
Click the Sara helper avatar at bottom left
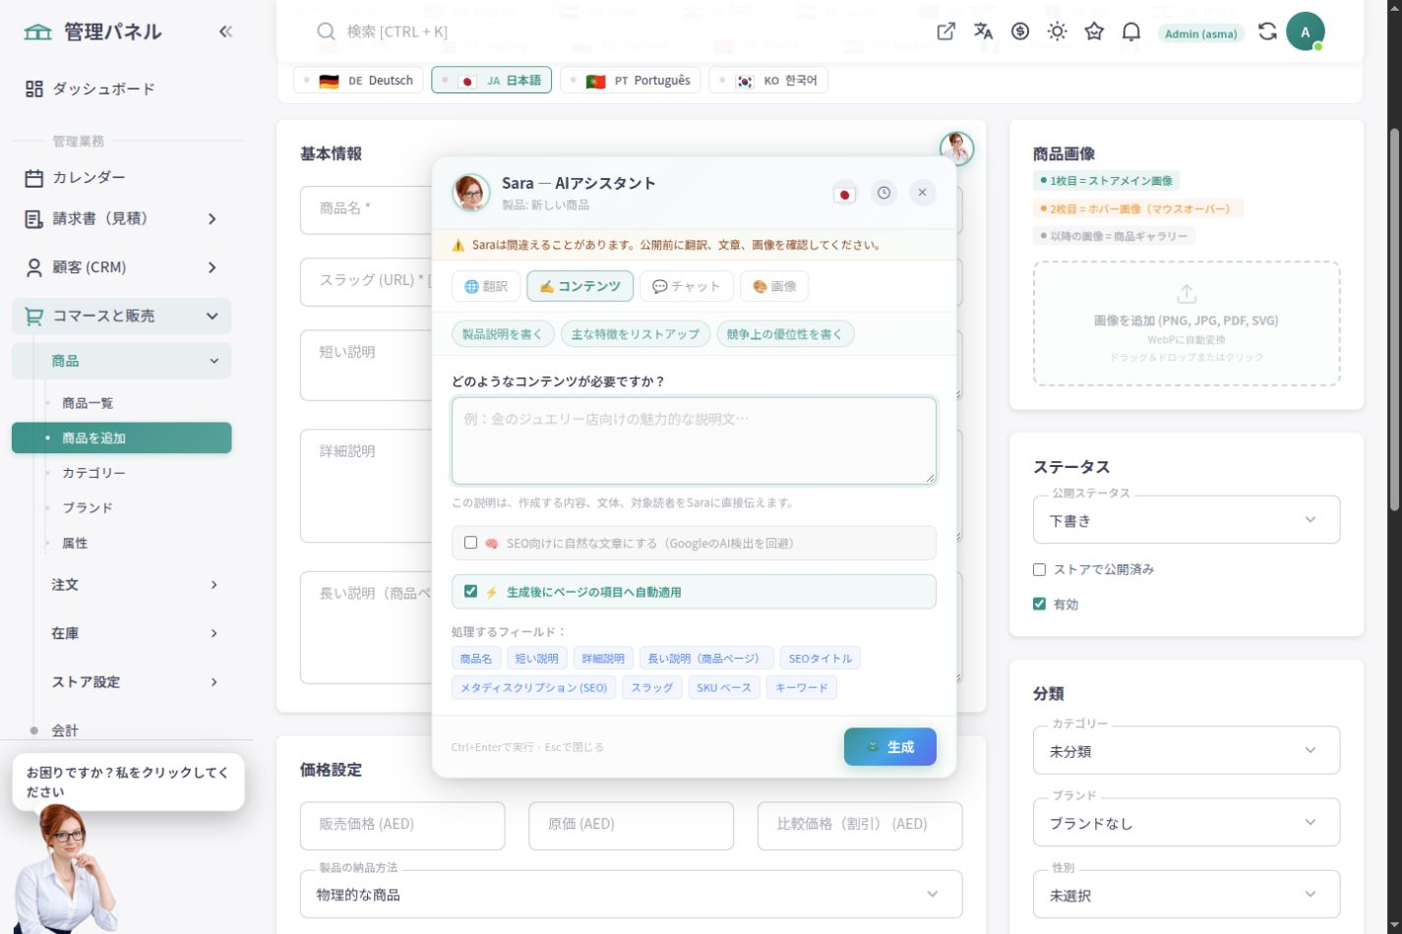(x=66, y=868)
